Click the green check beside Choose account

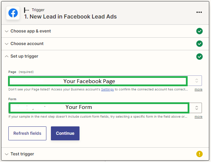(199, 44)
